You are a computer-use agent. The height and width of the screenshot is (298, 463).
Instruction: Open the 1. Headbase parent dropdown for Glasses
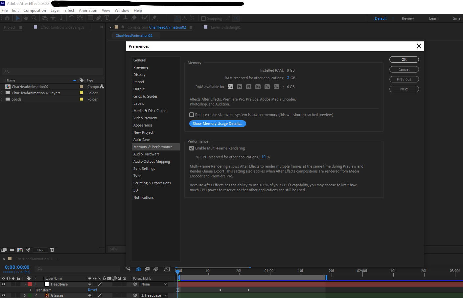tap(153, 295)
